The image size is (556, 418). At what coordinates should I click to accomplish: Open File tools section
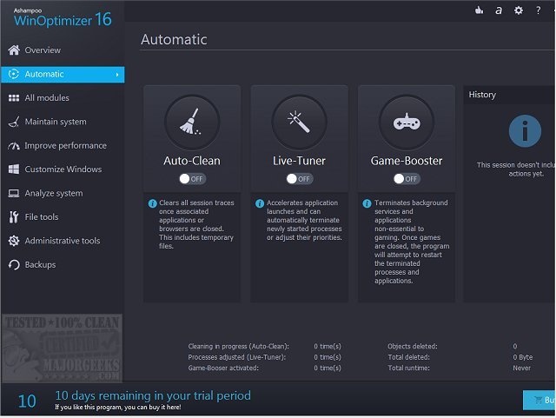point(63,216)
